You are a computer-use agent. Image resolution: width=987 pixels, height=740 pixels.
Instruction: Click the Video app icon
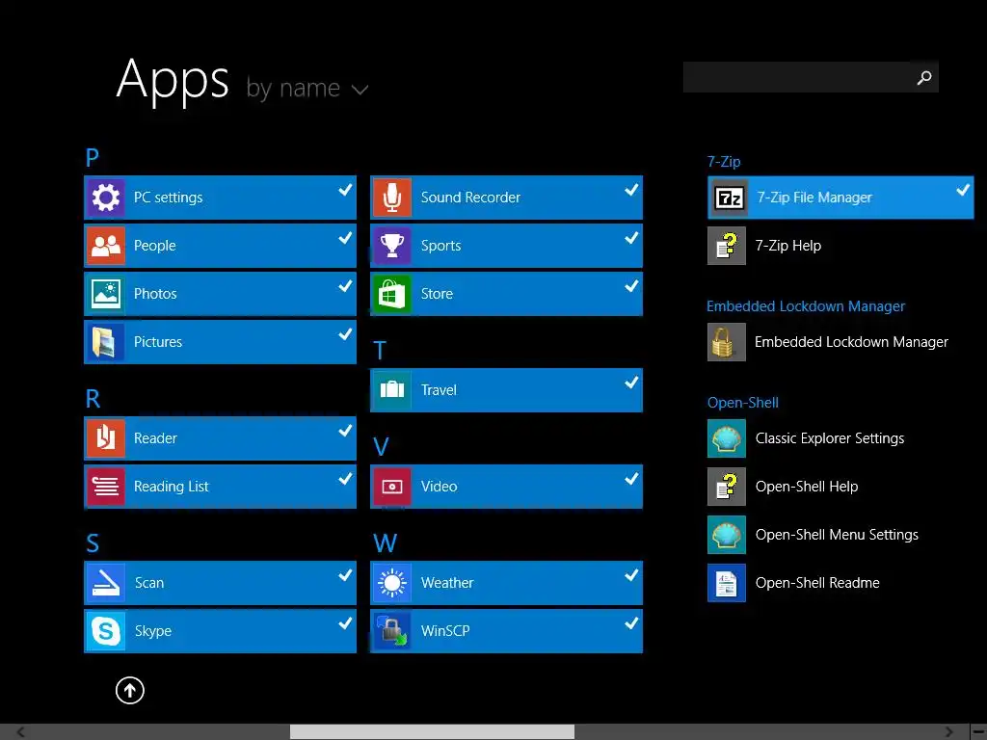click(392, 487)
